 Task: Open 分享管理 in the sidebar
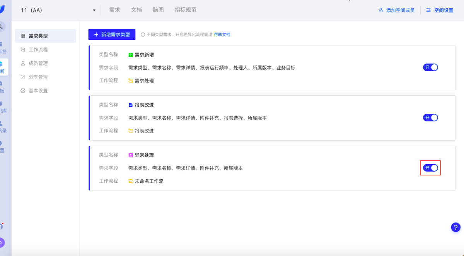[38, 77]
